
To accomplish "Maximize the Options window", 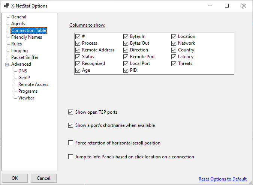I will (x=227, y=6).
